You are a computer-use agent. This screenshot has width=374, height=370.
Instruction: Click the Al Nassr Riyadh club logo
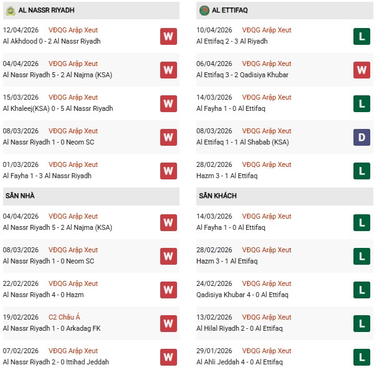pyautogui.click(x=10, y=11)
